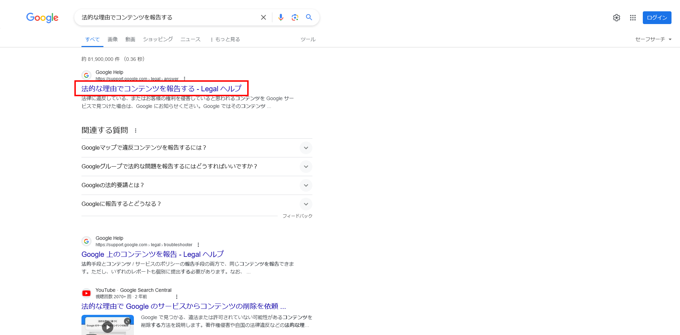Expand Googleグループで法的な問題 question
The image size is (680, 335).
click(x=197, y=167)
